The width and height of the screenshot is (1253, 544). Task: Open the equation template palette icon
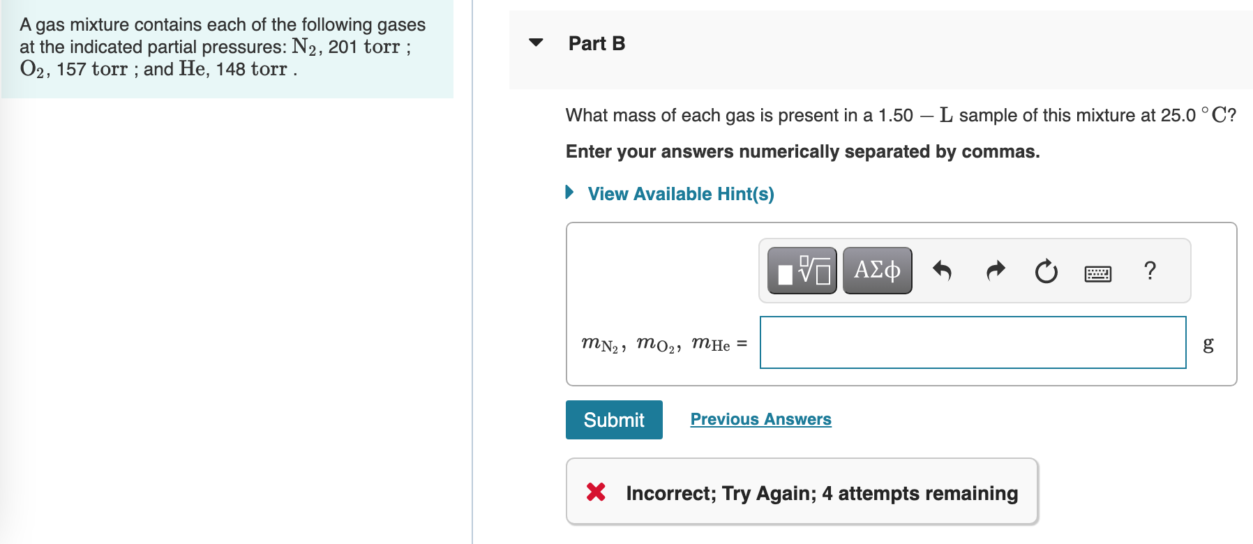[x=801, y=271]
